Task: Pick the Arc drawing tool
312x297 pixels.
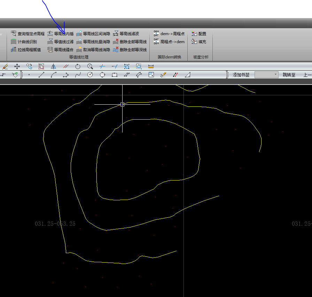Action: (53, 74)
